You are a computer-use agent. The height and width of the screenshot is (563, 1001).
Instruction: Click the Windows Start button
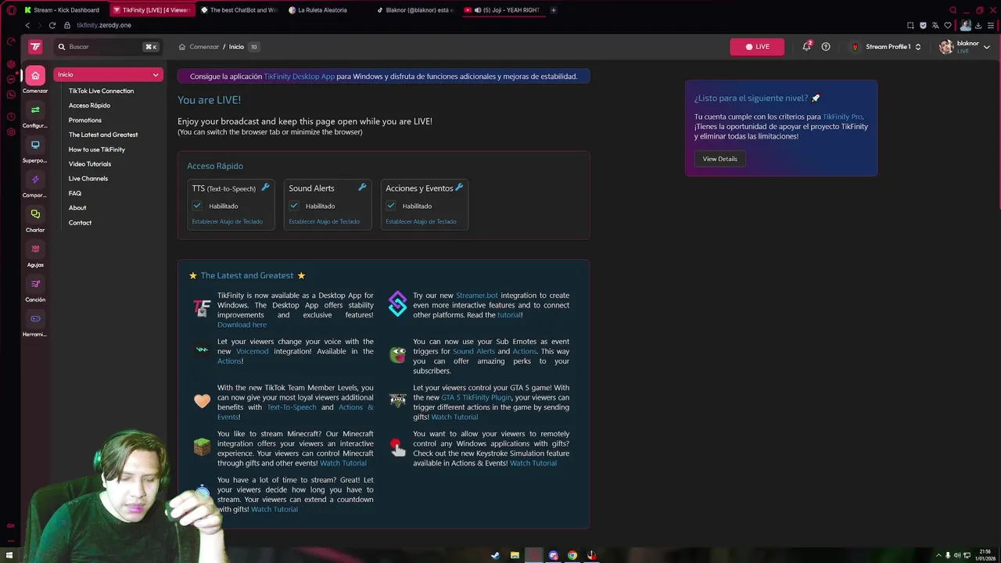tap(9, 555)
